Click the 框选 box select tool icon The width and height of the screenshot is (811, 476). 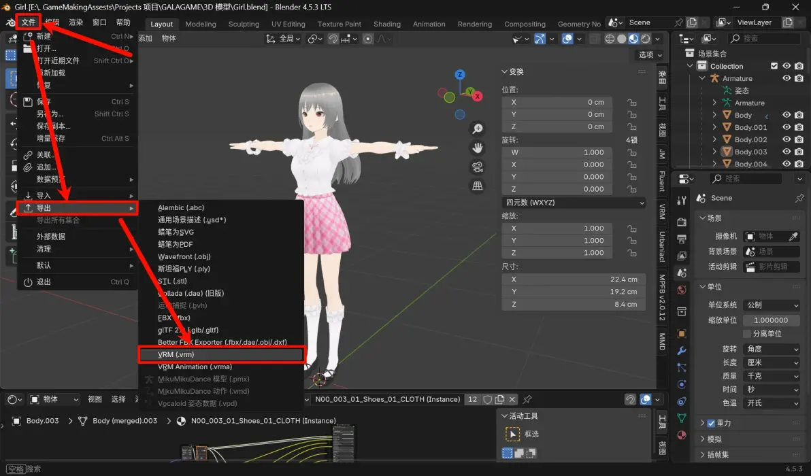point(512,434)
